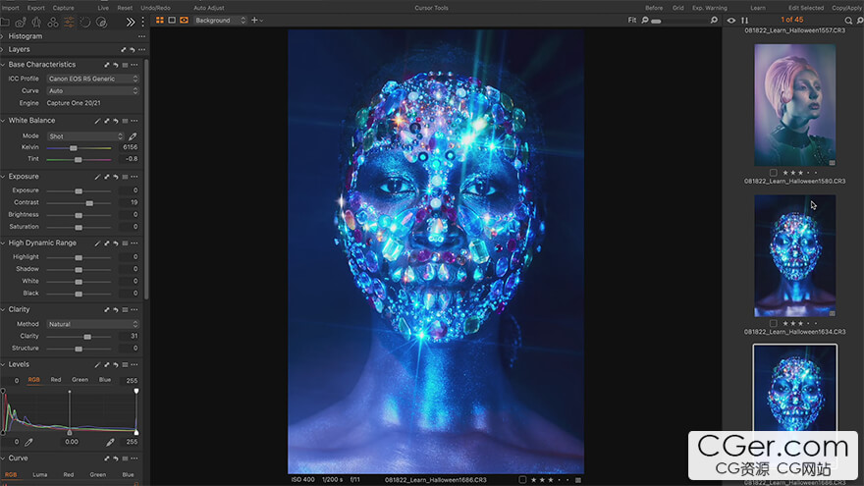Select Levels highlight picker eyedropper
The height and width of the screenshot is (486, 864).
pos(110,442)
